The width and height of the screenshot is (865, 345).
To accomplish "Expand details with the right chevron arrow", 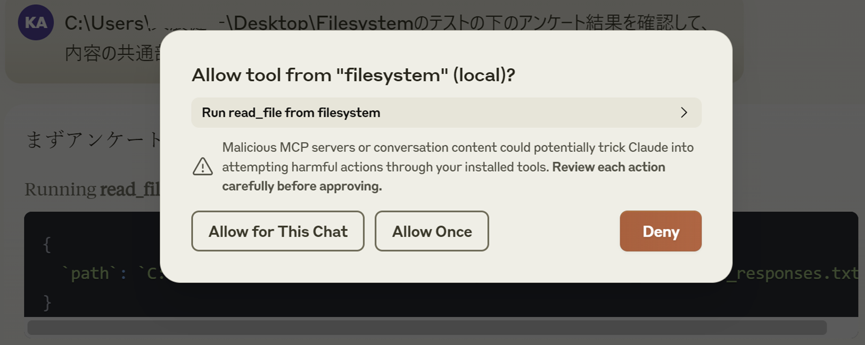I will point(684,113).
